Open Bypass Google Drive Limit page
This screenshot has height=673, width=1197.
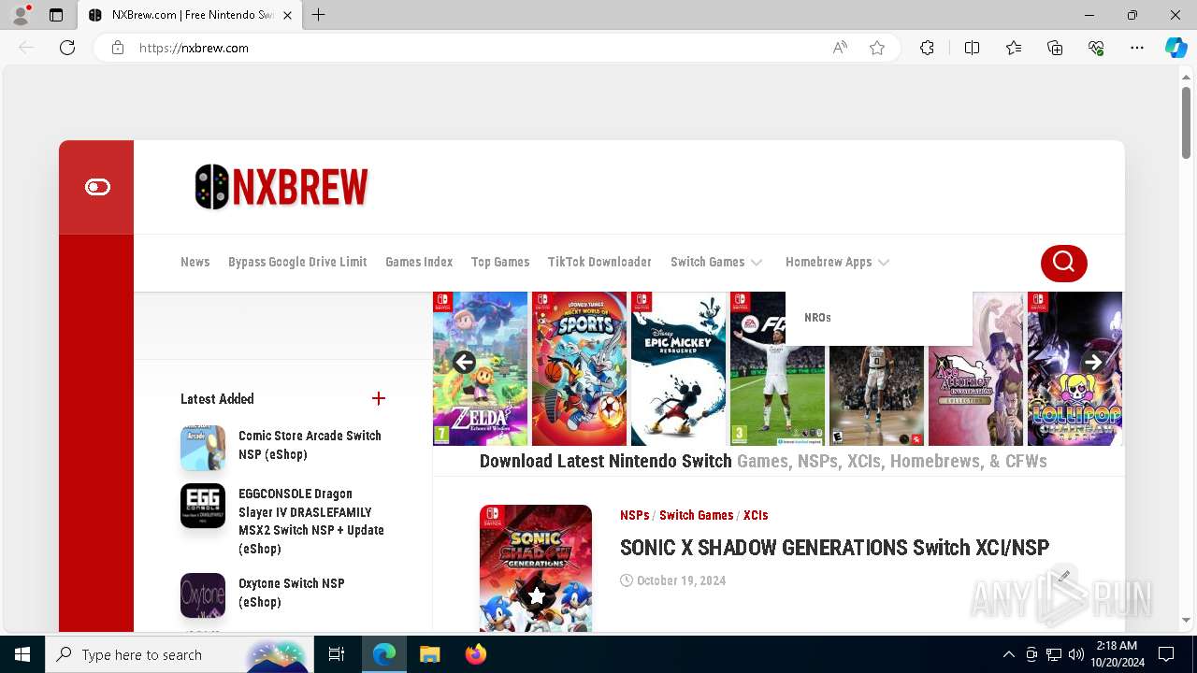tap(297, 262)
